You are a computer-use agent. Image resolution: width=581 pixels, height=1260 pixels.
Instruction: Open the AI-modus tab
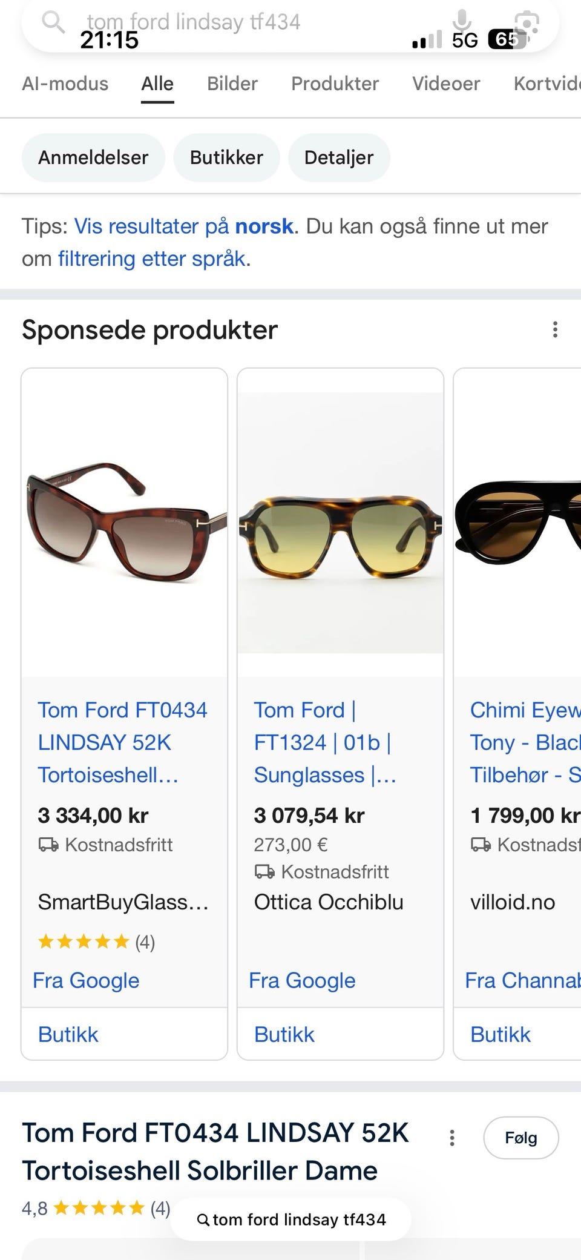[x=65, y=84]
